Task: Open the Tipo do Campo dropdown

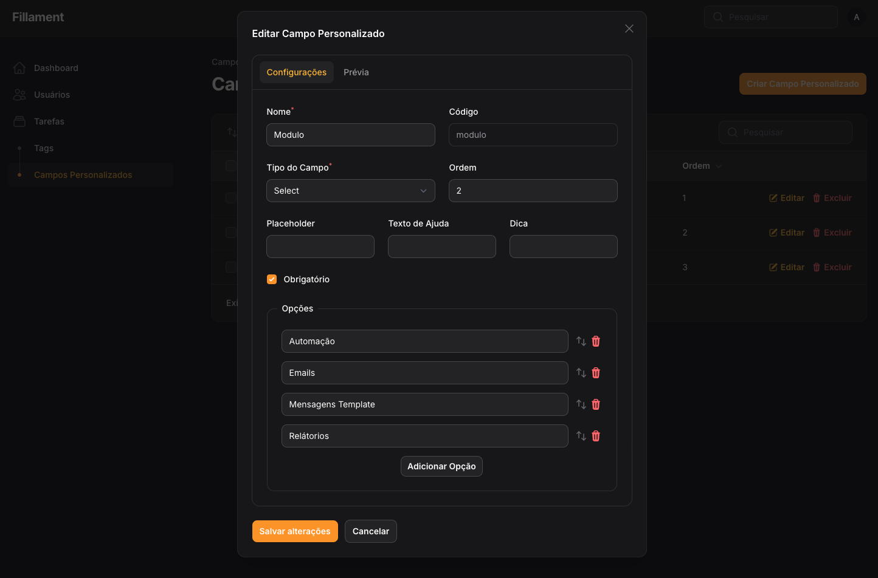Action: click(x=351, y=191)
